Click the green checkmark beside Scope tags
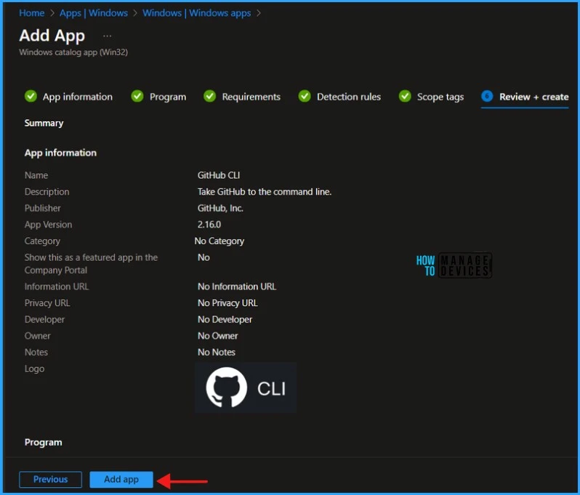 click(x=405, y=96)
